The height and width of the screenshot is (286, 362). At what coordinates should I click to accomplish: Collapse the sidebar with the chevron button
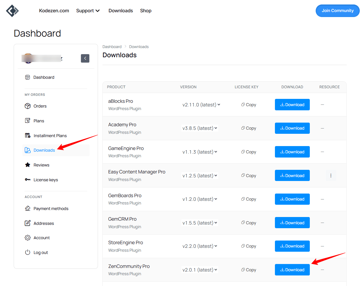point(85,58)
